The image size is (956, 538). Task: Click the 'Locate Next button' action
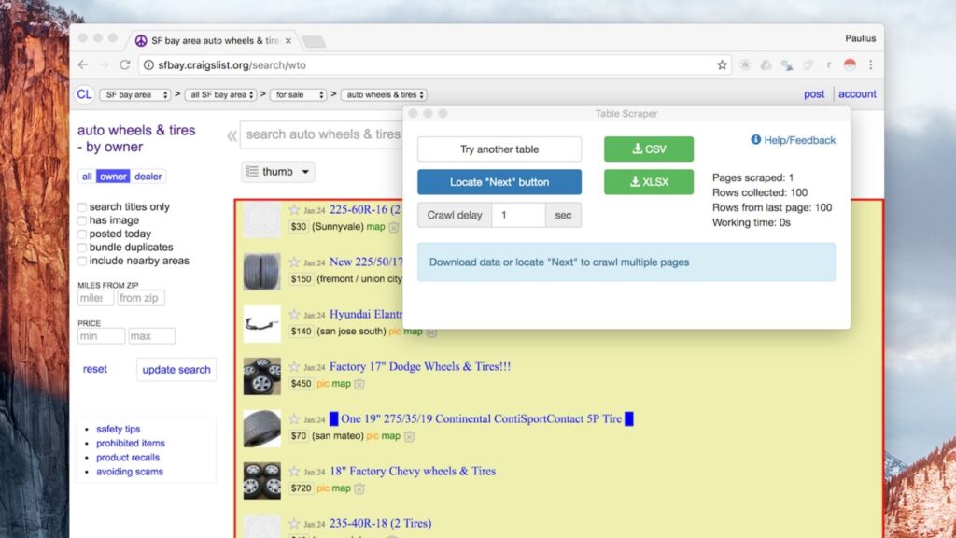(x=499, y=181)
